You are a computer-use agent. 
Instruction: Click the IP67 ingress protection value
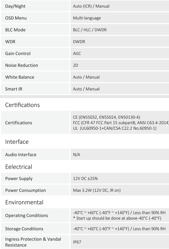[77, 242]
